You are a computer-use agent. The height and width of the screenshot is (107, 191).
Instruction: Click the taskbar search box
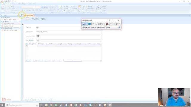tap(22, 105)
